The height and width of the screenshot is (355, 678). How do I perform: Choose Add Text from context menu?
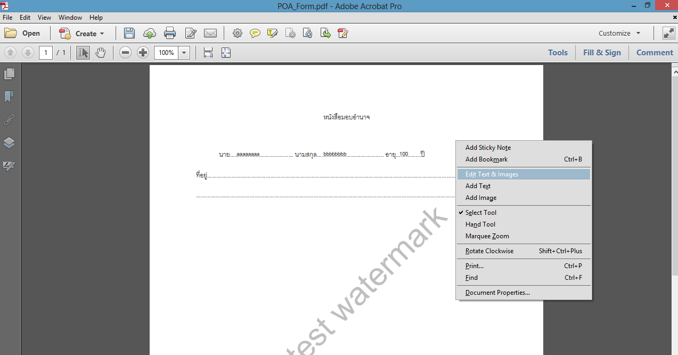click(x=524, y=186)
